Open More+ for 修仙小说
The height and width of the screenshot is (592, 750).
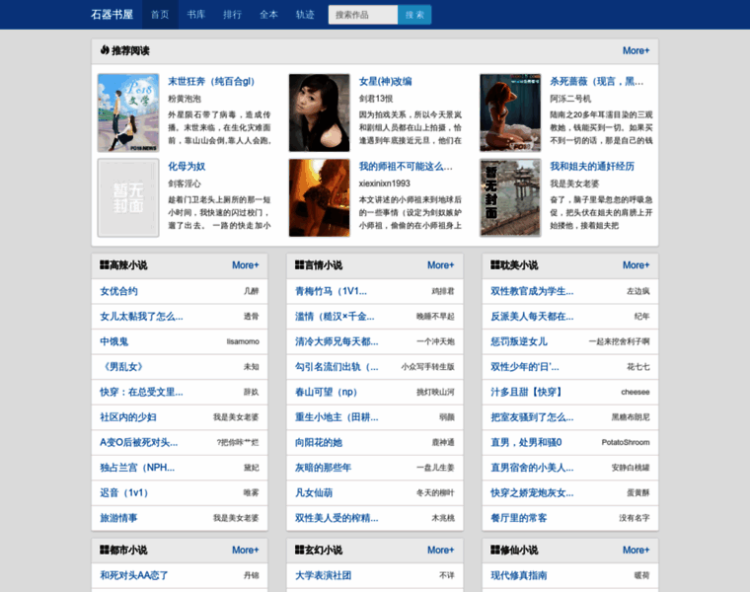[636, 550]
